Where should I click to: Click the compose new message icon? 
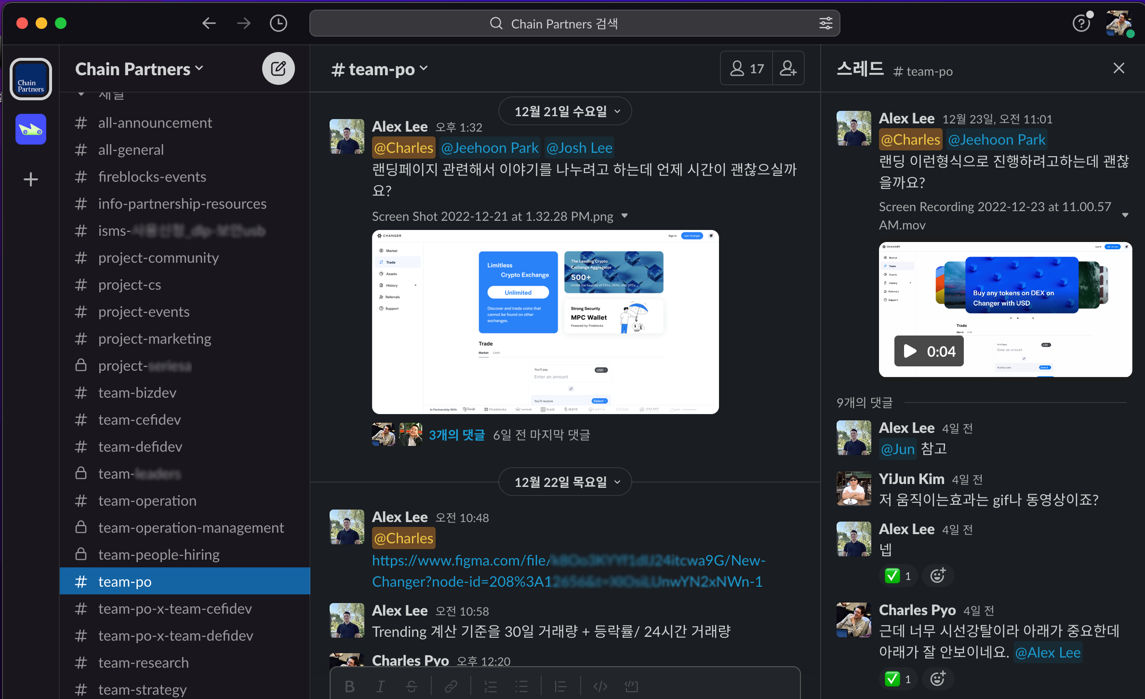[278, 69]
